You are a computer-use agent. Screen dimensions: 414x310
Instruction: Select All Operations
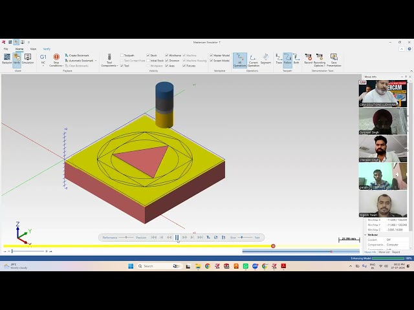click(x=240, y=60)
